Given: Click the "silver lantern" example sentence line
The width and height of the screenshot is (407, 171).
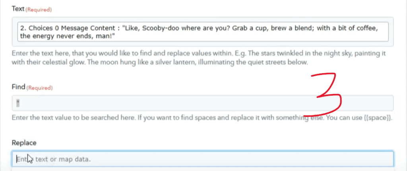Looking at the screenshot, I should pyautogui.click(x=160, y=63).
